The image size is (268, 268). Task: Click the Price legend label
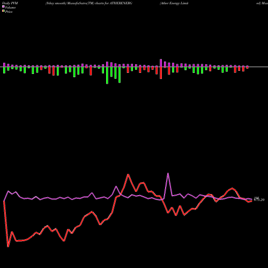9,12
